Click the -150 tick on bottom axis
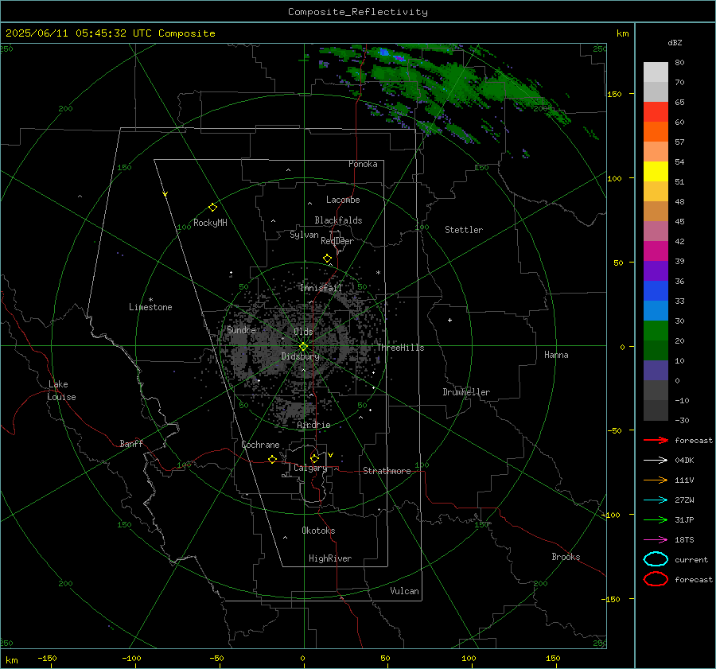The width and height of the screenshot is (716, 669). click(x=47, y=658)
